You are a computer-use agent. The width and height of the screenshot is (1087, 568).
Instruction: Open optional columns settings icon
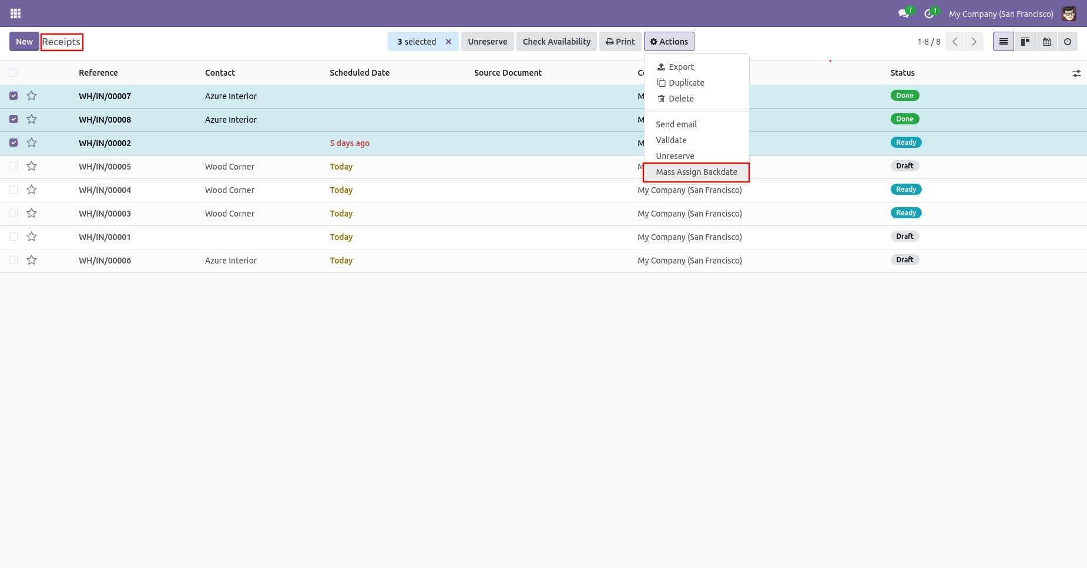pos(1076,73)
